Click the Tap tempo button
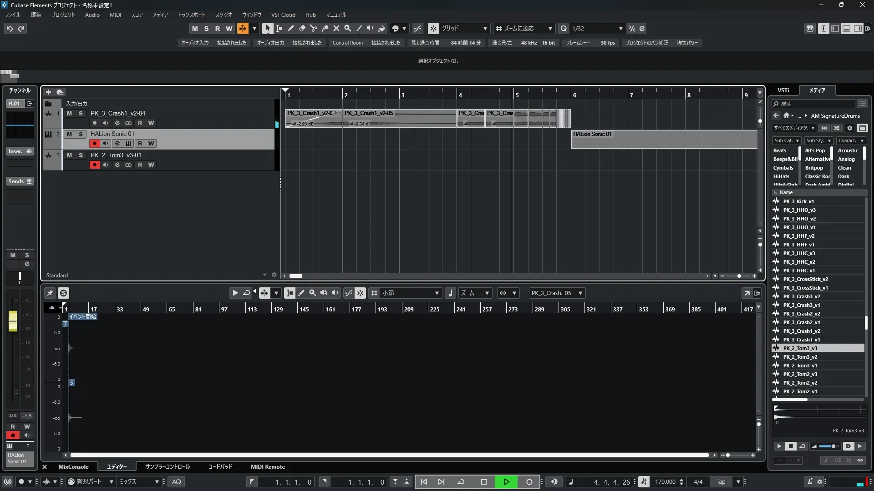 pyautogui.click(x=721, y=482)
